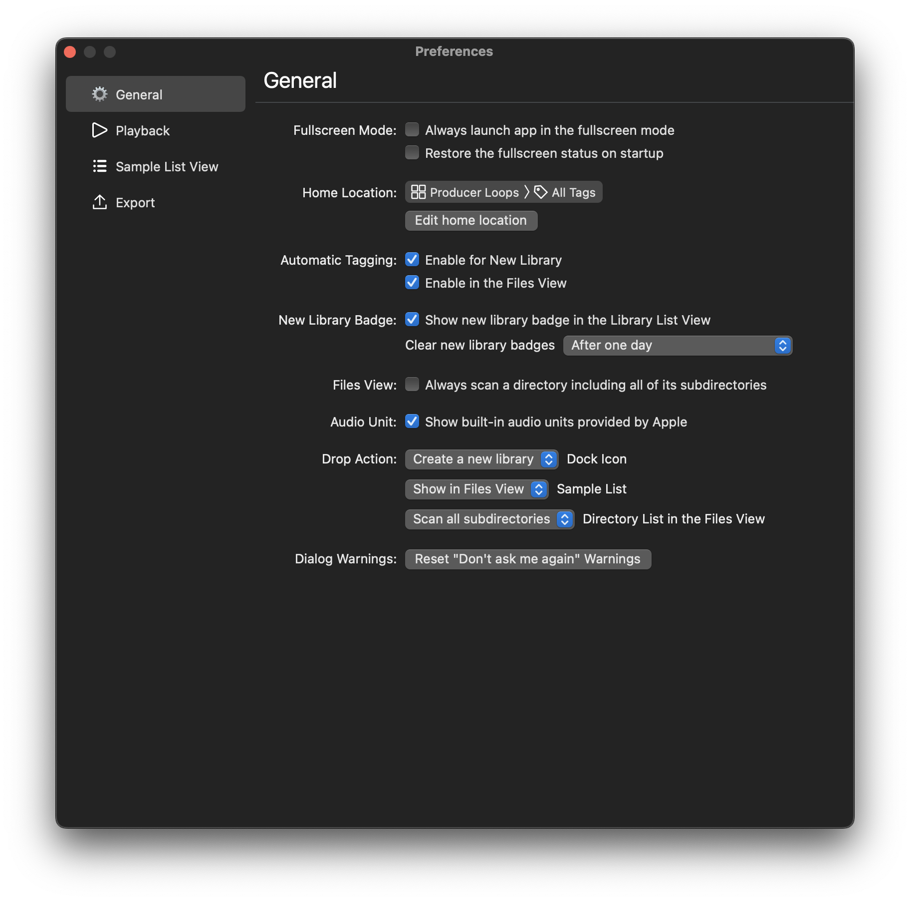Reset "Don't ask me again" warnings

click(x=528, y=559)
